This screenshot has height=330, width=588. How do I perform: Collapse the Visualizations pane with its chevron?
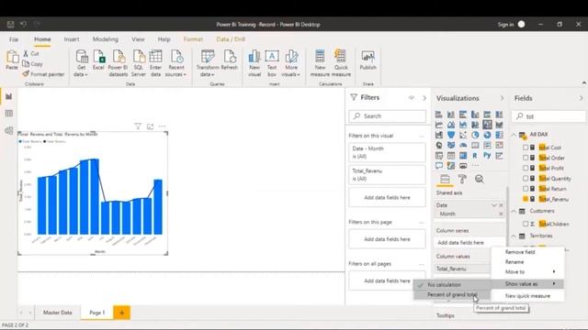coord(503,98)
